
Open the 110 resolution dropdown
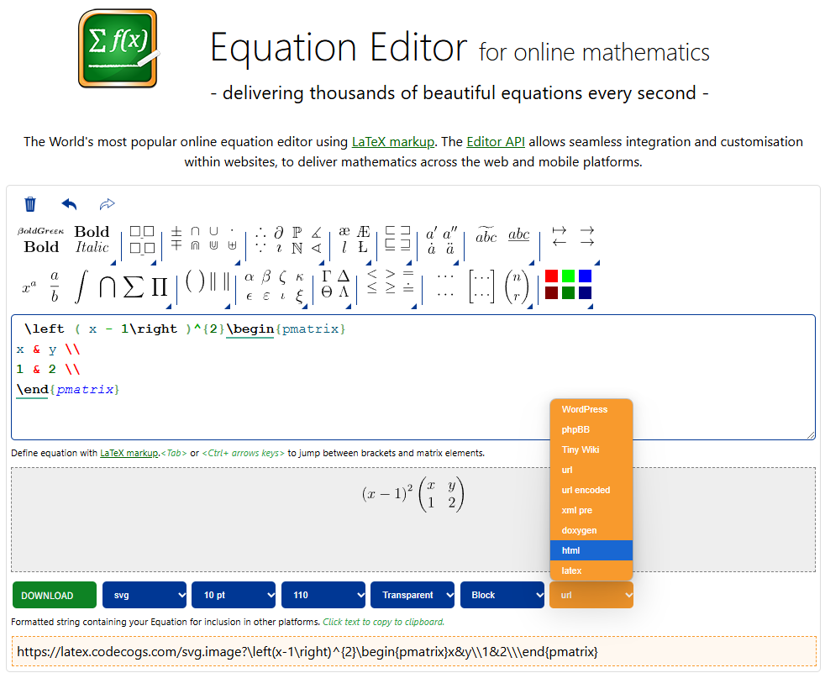pos(323,595)
